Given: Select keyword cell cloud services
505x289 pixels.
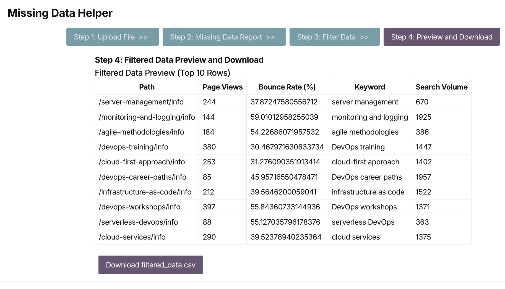Looking at the screenshot, I should coord(370,237).
